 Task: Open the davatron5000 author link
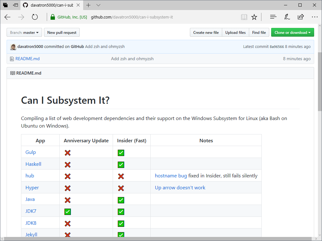pos(30,47)
